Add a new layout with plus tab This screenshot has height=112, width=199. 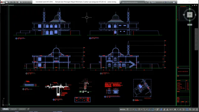pyautogui.click(x=28, y=109)
